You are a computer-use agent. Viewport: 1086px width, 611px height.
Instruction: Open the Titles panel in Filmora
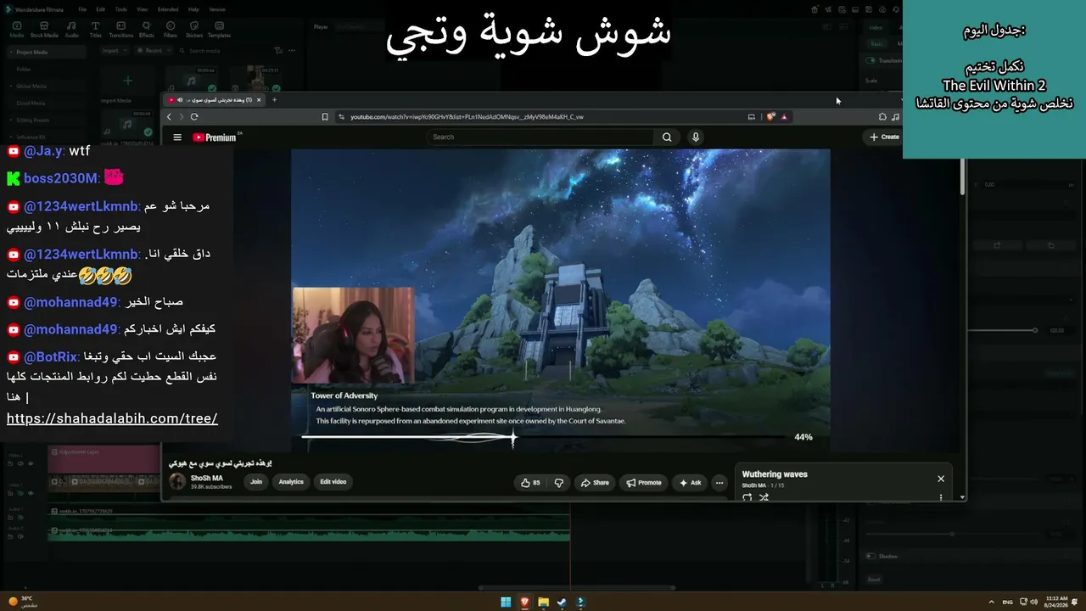tap(95, 30)
